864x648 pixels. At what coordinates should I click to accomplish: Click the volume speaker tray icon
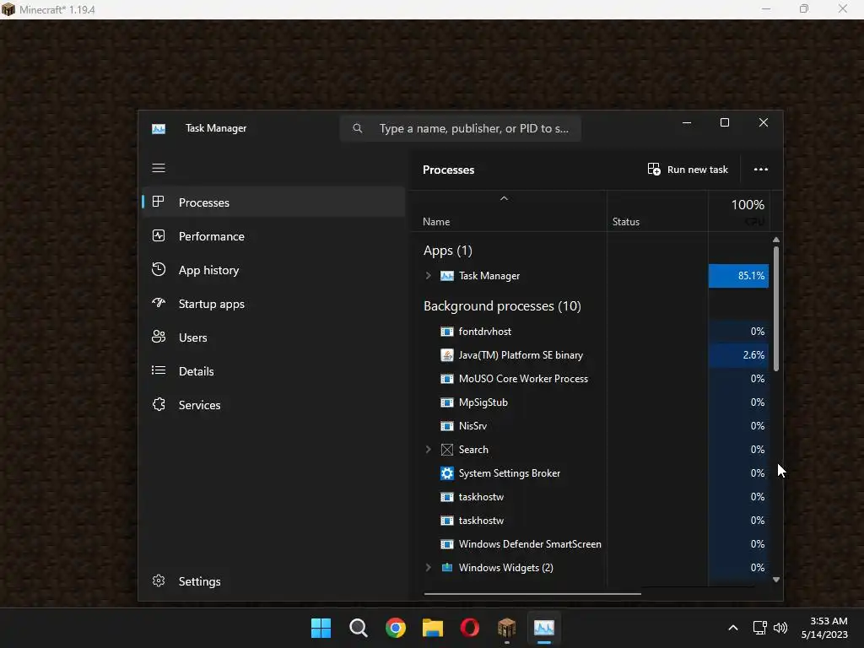click(780, 628)
